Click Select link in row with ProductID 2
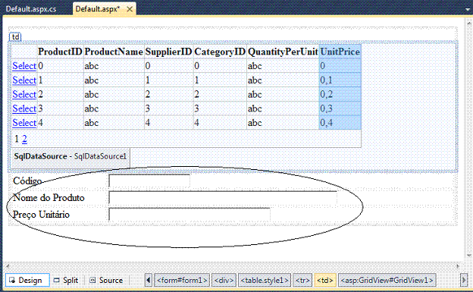Viewport: 473px width, 292px height. 24,94
